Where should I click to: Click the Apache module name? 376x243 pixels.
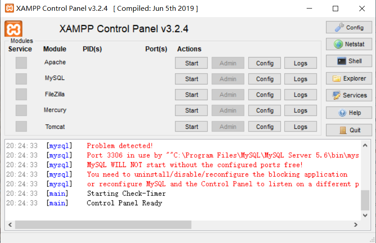point(55,62)
